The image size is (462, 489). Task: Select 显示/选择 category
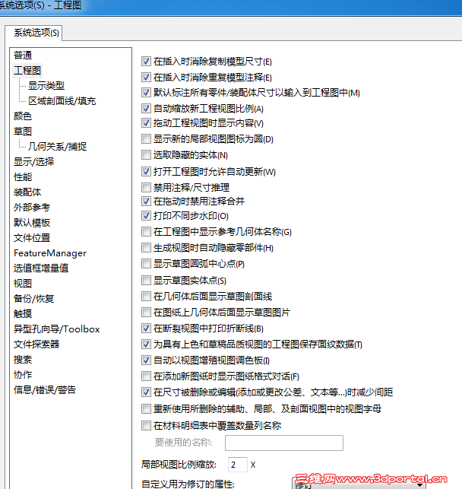click(34, 161)
